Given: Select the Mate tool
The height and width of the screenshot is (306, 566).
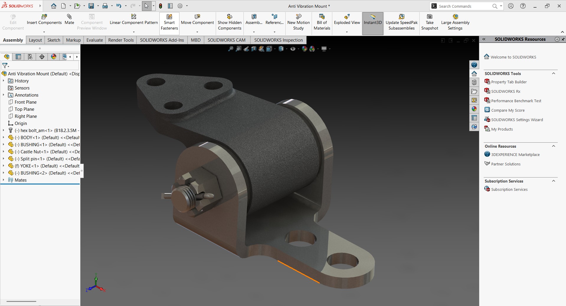Looking at the screenshot, I should click(x=69, y=19).
